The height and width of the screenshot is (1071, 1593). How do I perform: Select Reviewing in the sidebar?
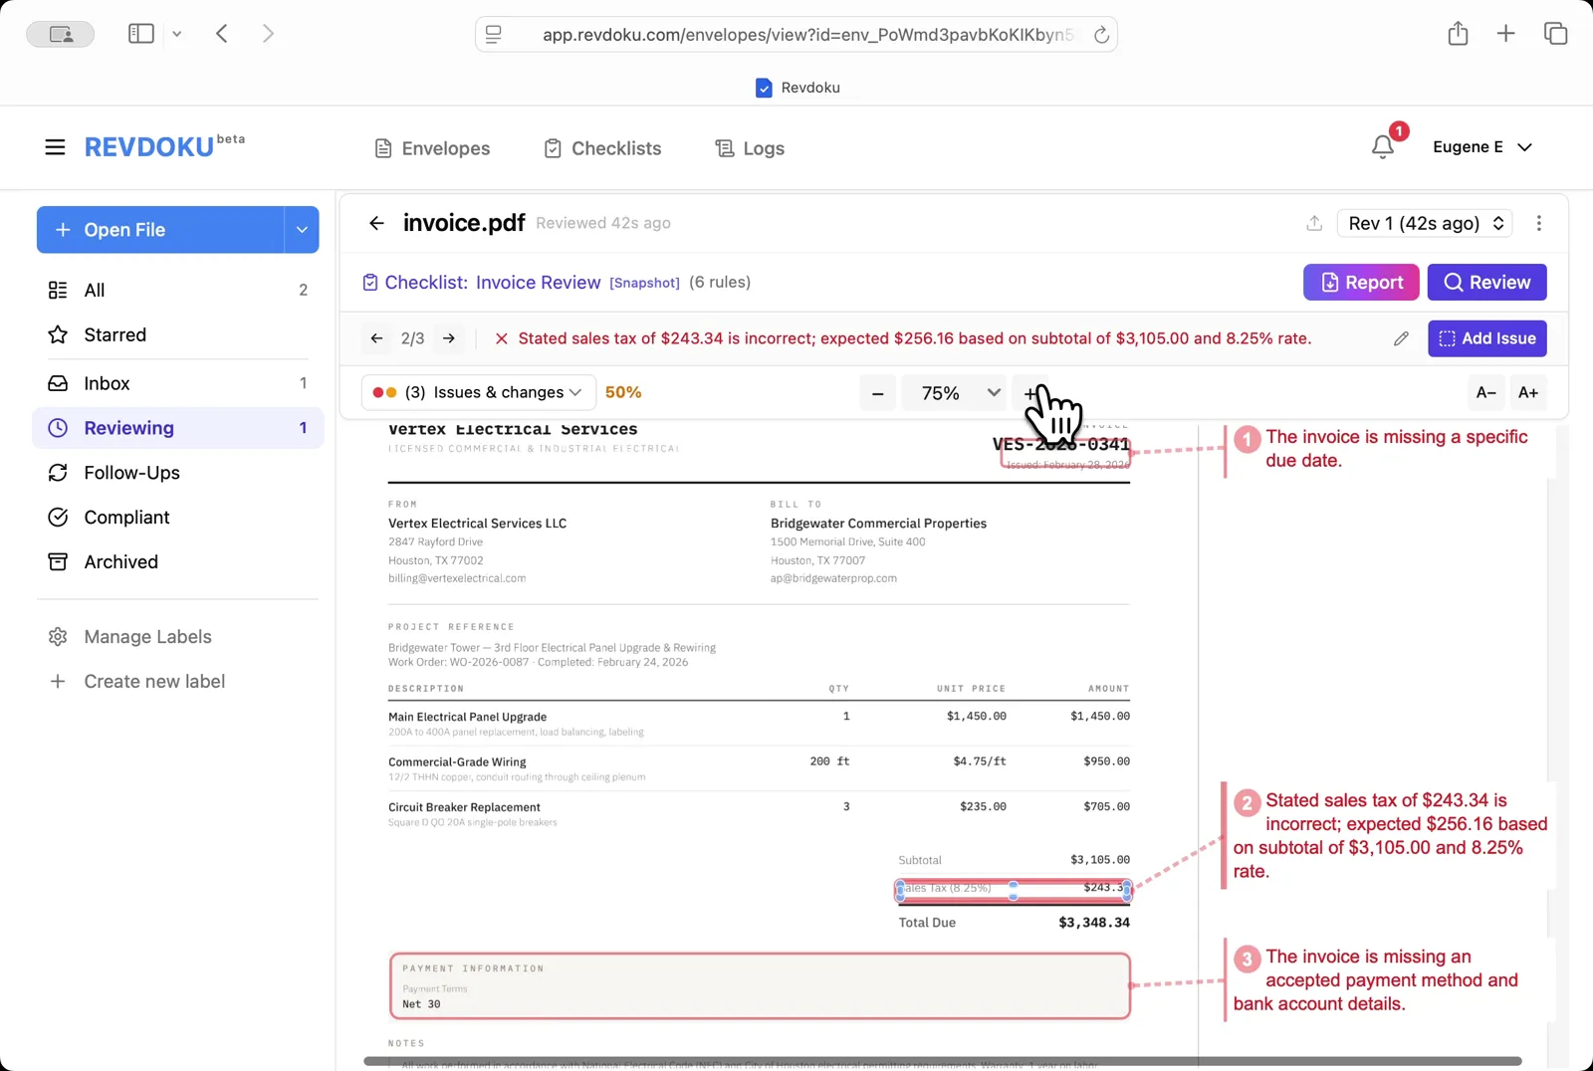tap(130, 427)
